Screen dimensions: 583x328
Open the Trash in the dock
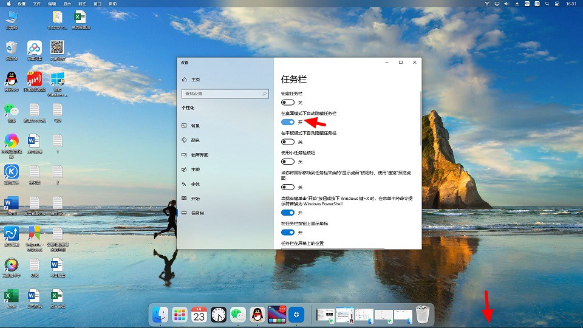(423, 315)
